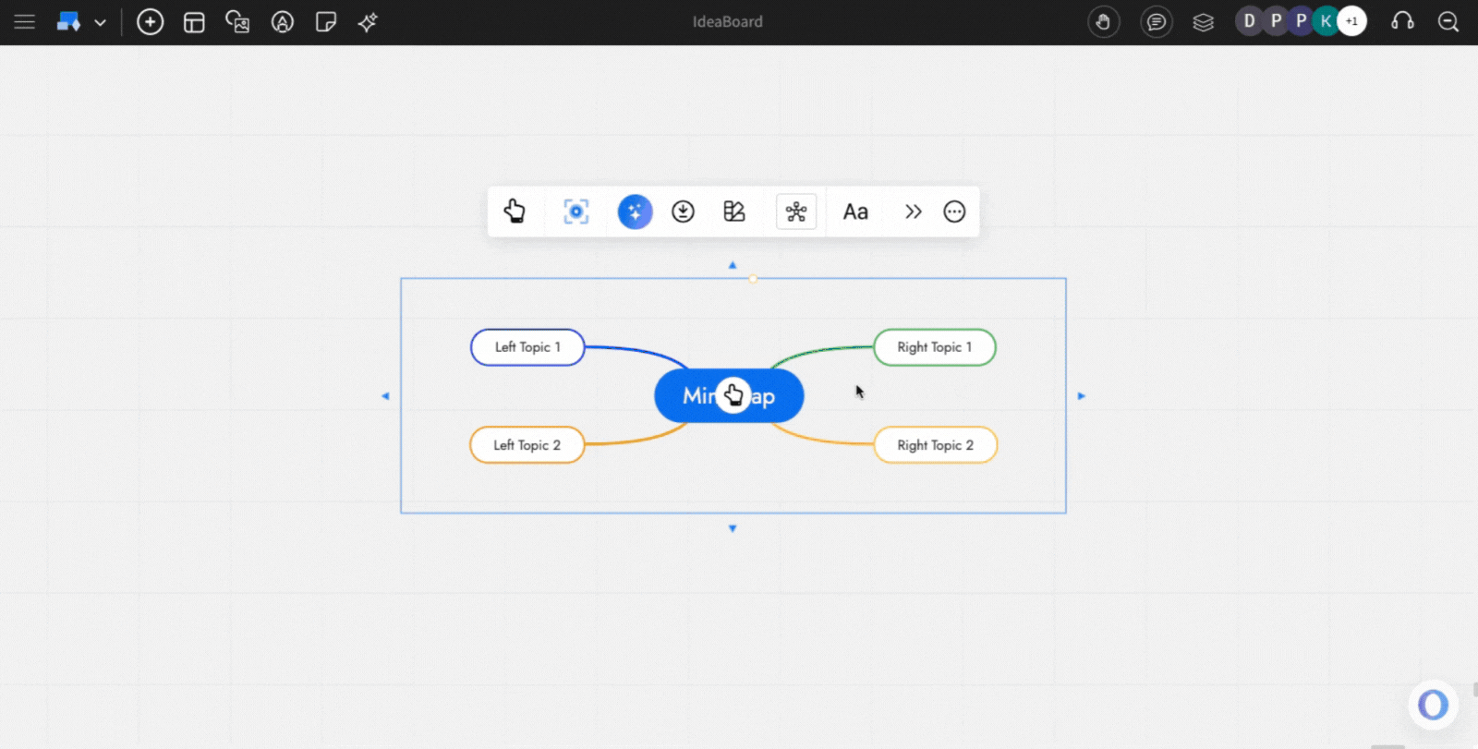
Task: Open the more options ellipsis icon
Action: point(954,211)
